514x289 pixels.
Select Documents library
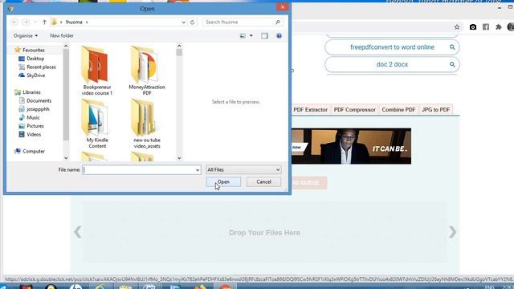[x=39, y=100]
